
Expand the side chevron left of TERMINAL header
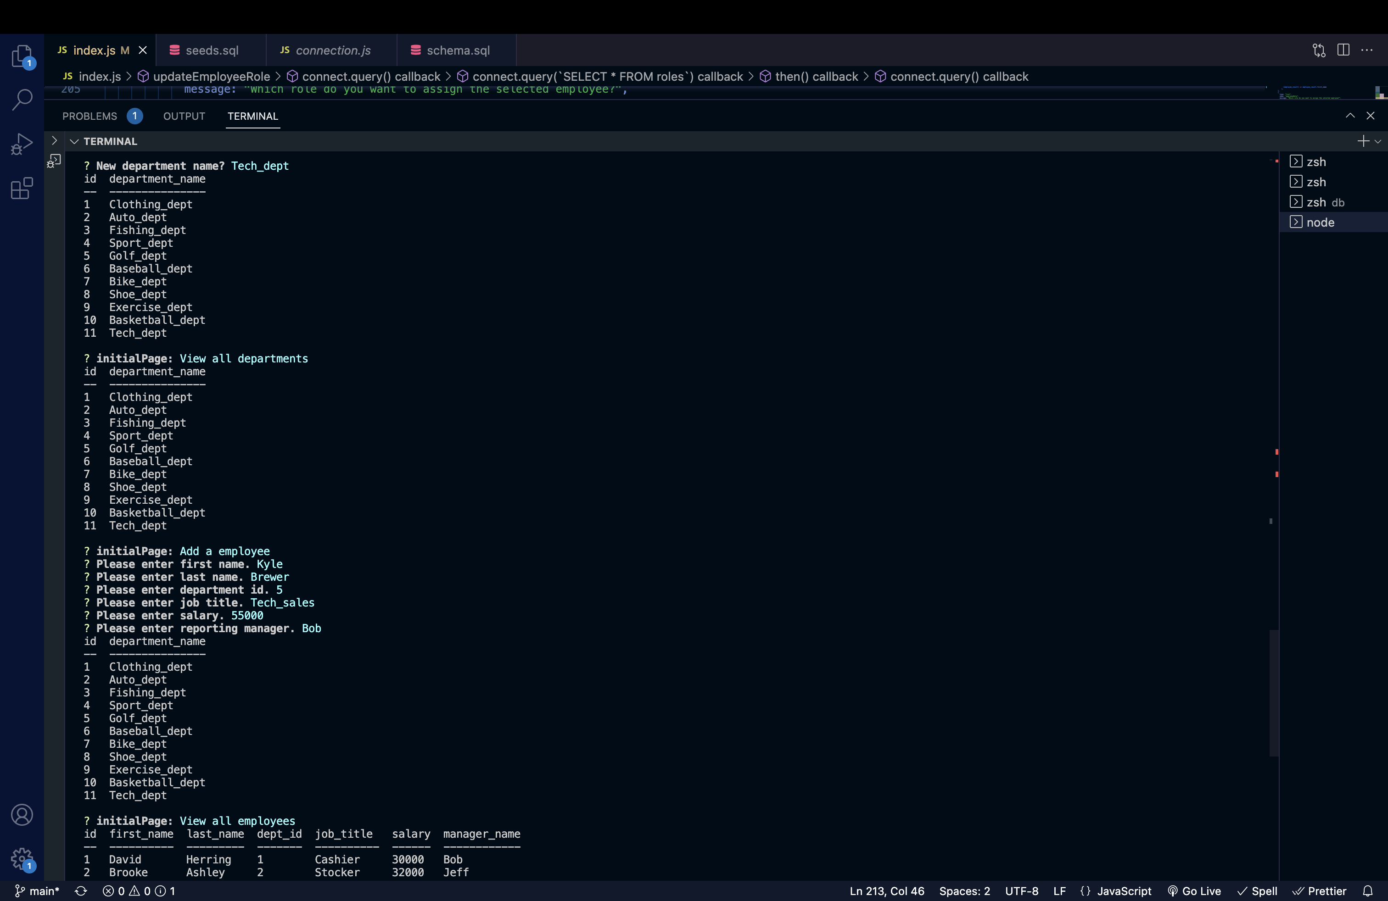[x=54, y=140]
